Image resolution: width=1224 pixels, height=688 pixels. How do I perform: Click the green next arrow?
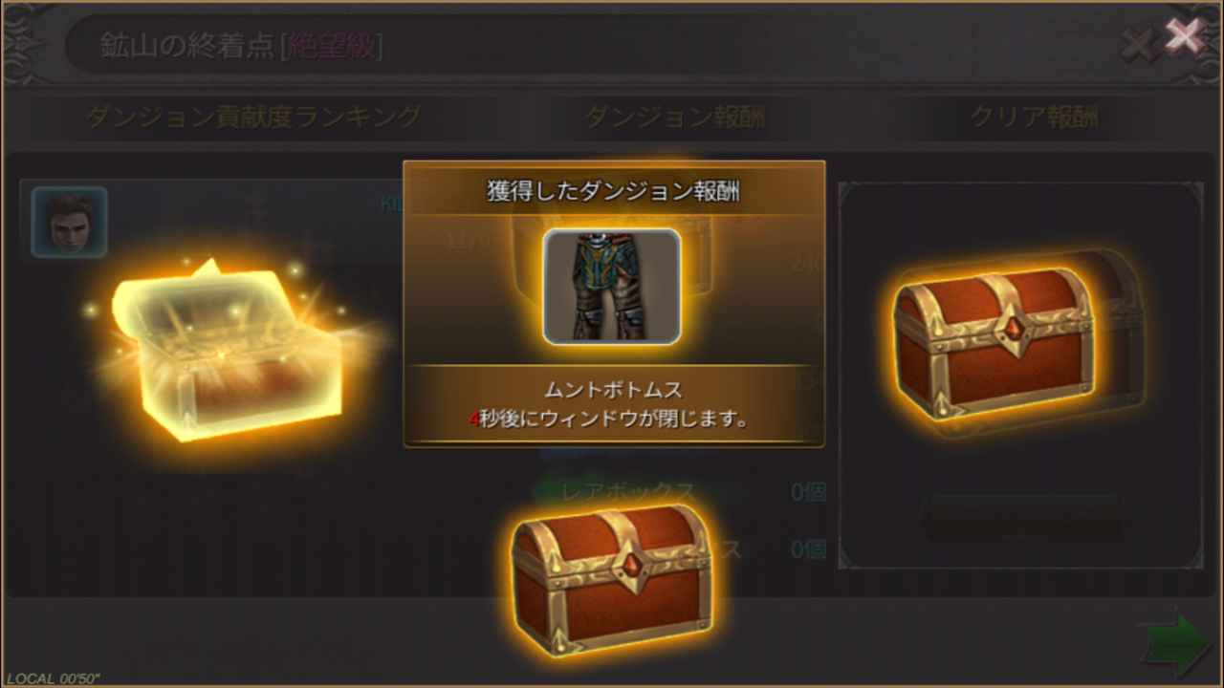pyautogui.click(x=1174, y=643)
